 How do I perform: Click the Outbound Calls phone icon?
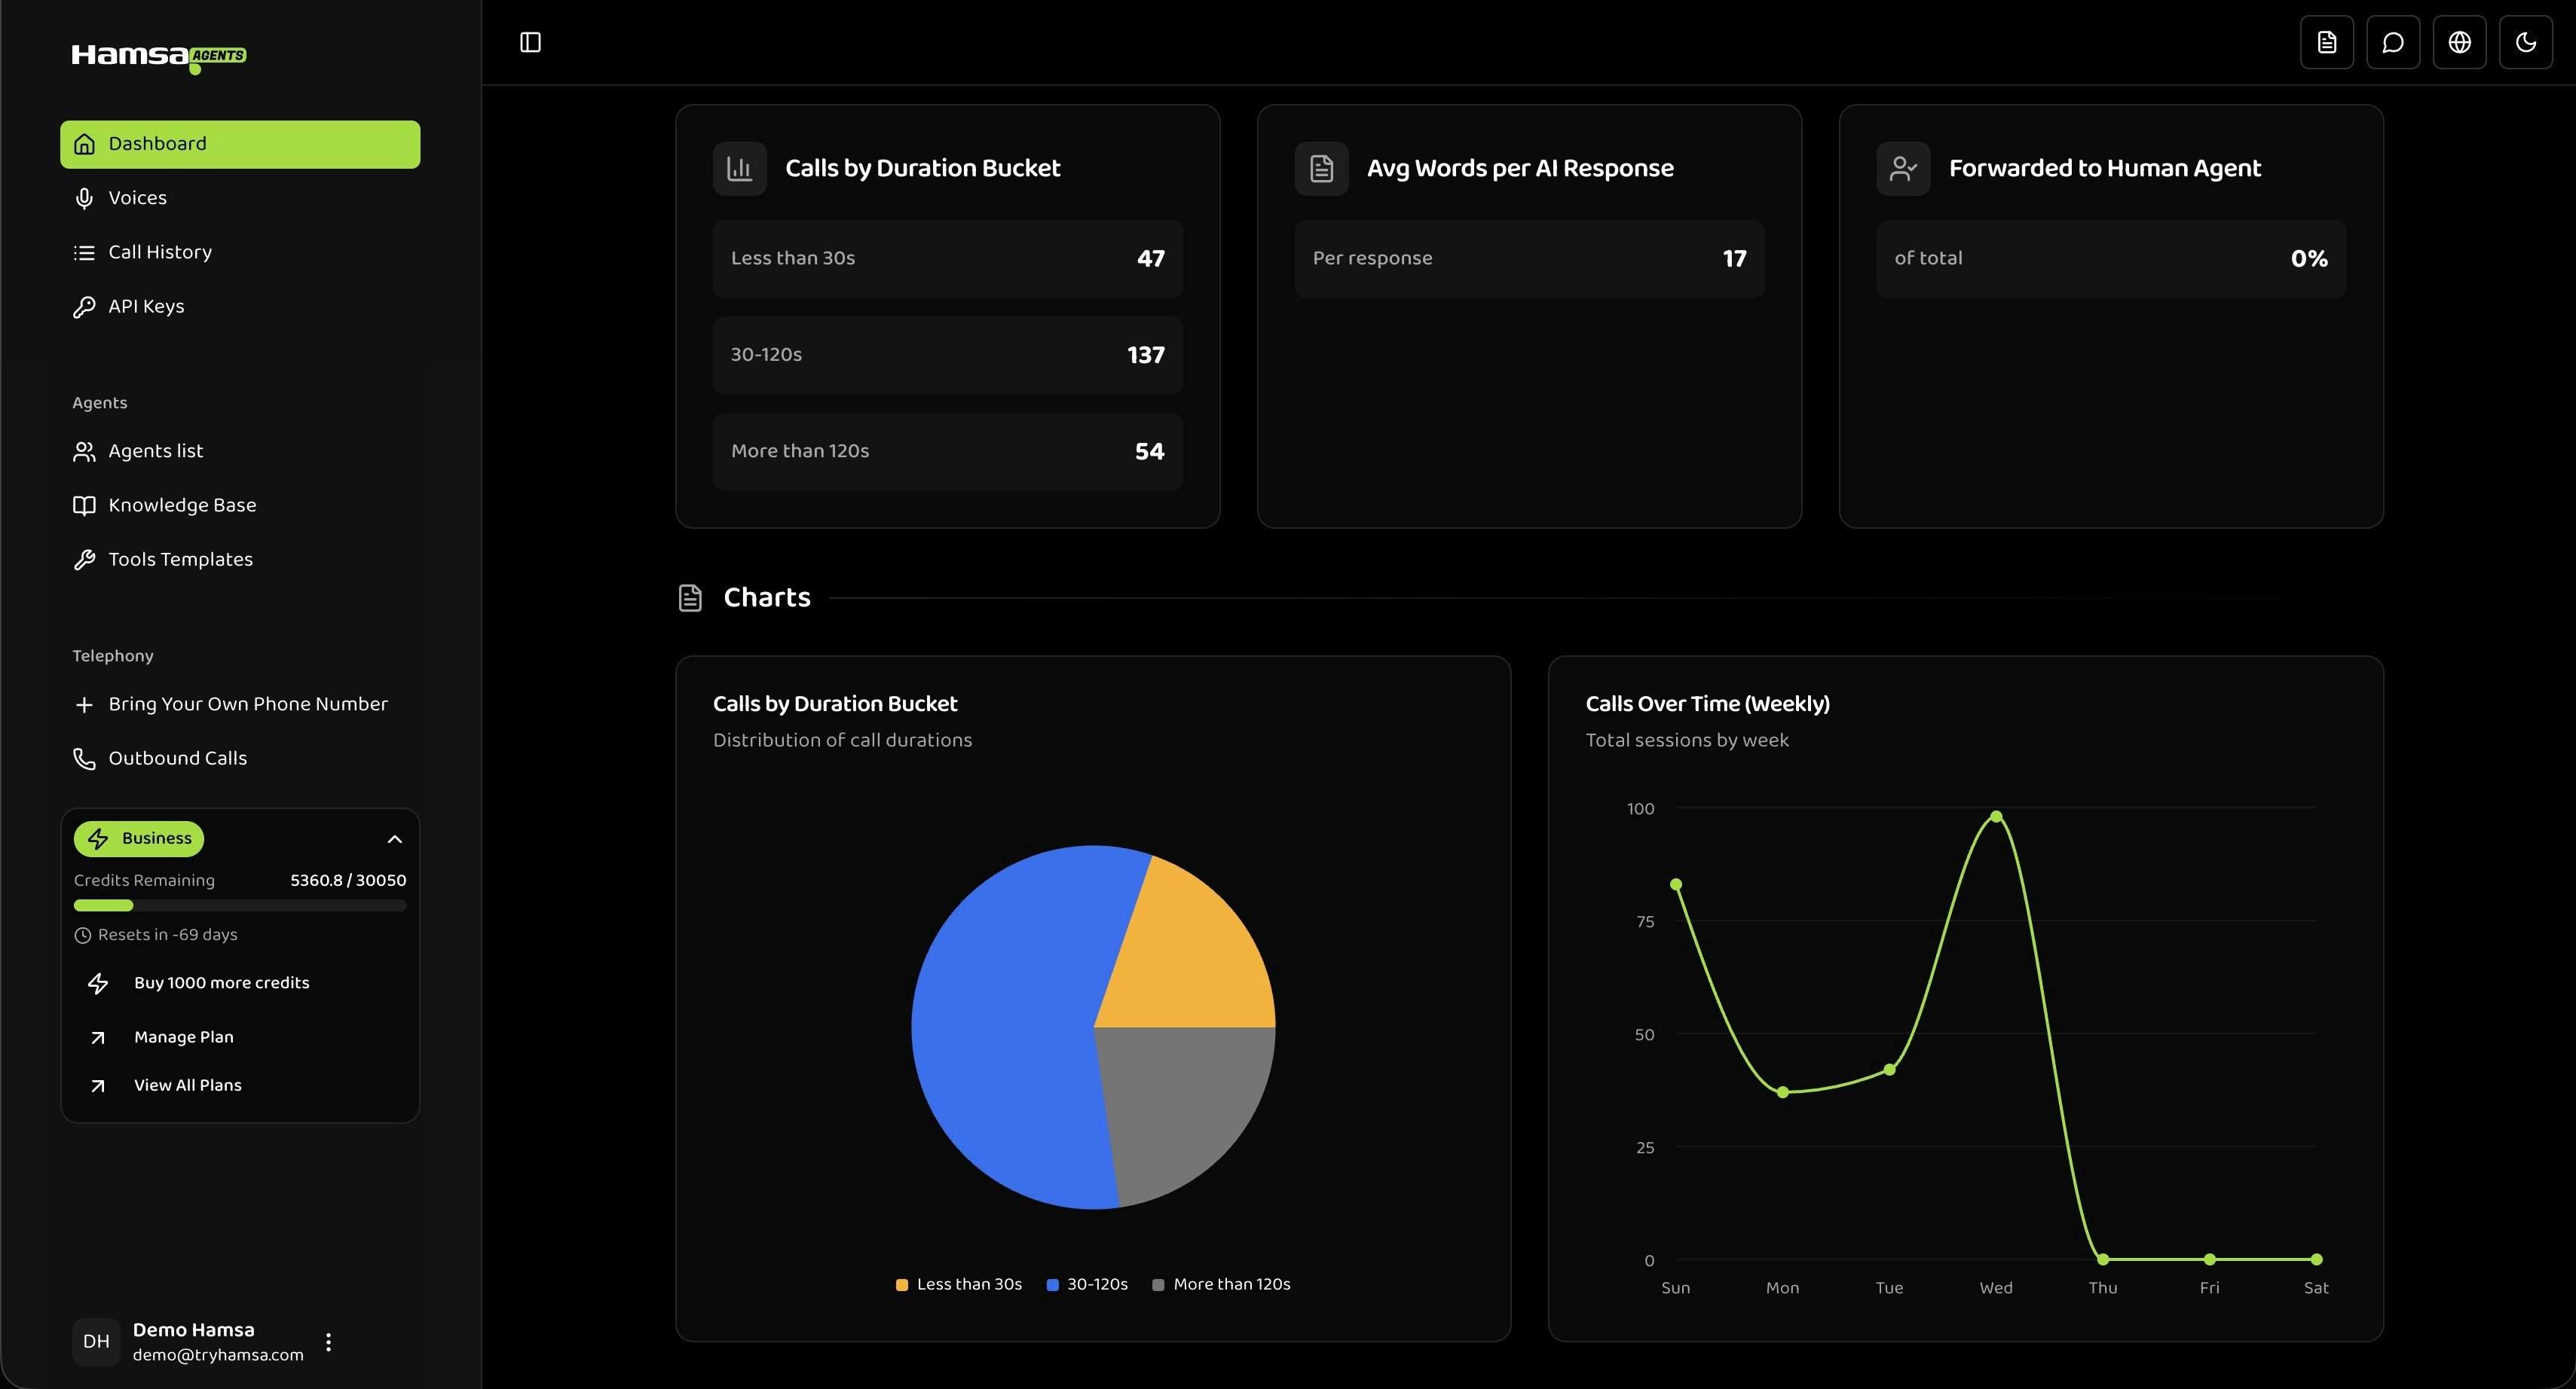[x=85, y=759]
